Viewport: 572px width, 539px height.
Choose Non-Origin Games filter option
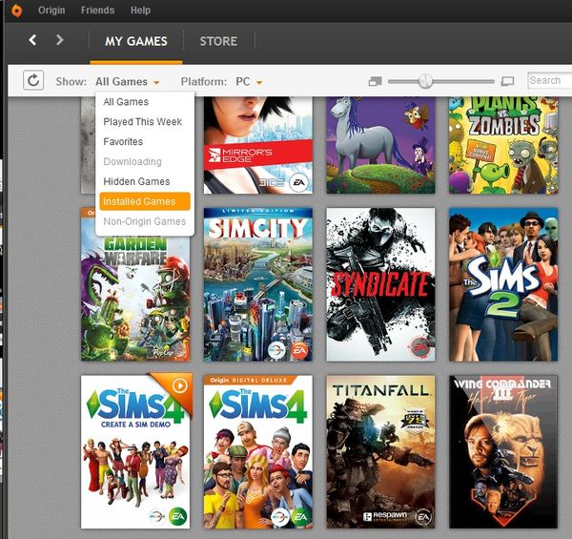(145, 221)
